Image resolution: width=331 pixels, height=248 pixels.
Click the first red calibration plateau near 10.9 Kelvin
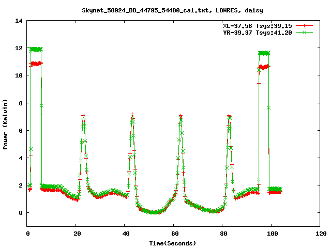(35, 64)
